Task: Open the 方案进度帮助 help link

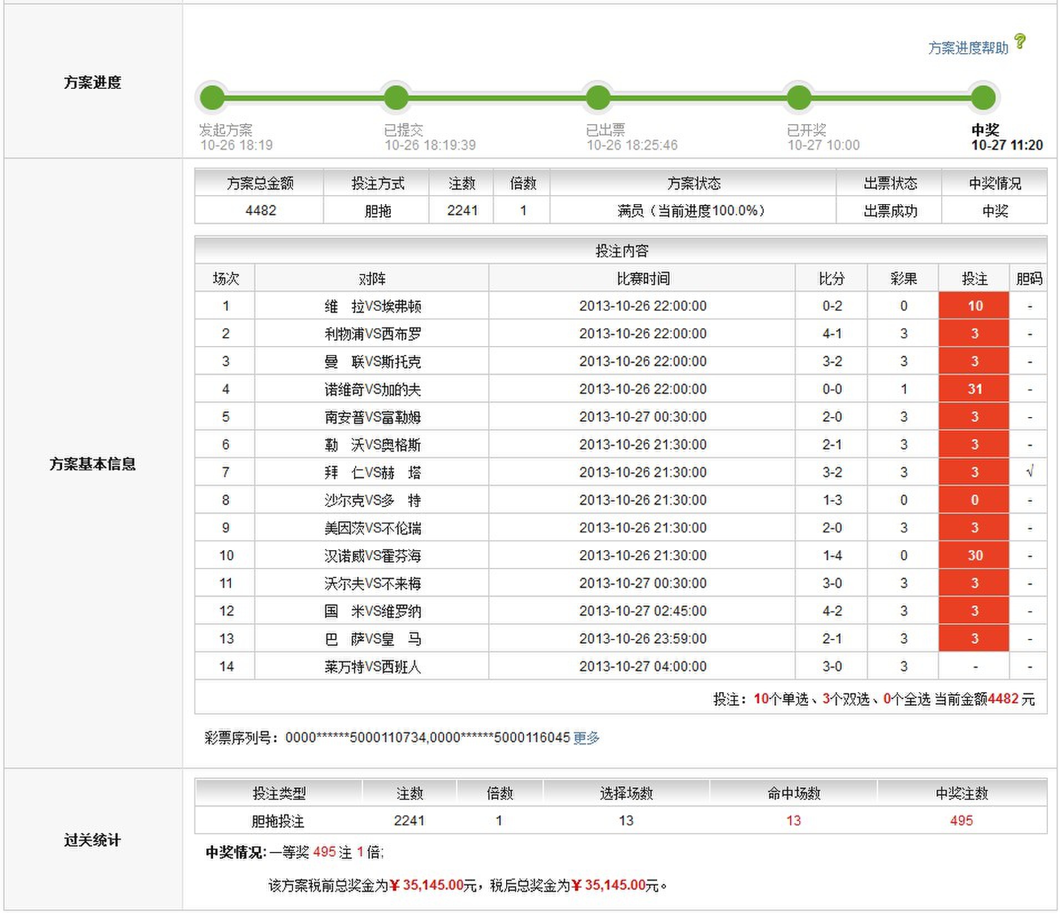Action: click(x=968, y=48)
